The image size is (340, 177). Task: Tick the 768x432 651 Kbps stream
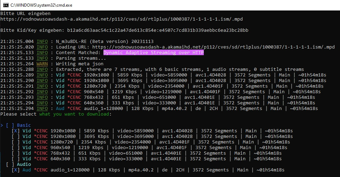[16, 153]
